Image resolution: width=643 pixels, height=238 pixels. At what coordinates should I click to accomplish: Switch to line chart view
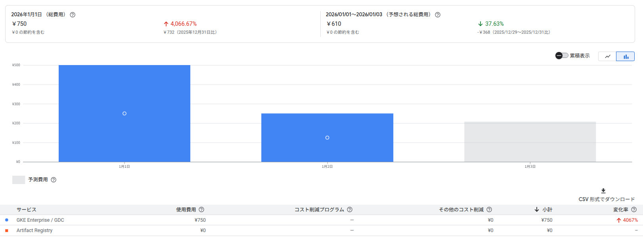(x=607, y=56)
